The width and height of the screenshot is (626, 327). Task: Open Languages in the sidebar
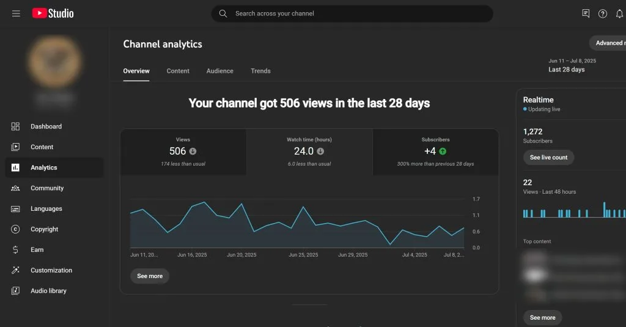click(54, 209)
